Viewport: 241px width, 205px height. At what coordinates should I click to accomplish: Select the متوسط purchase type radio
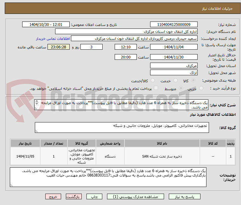[x=181, y=88]
